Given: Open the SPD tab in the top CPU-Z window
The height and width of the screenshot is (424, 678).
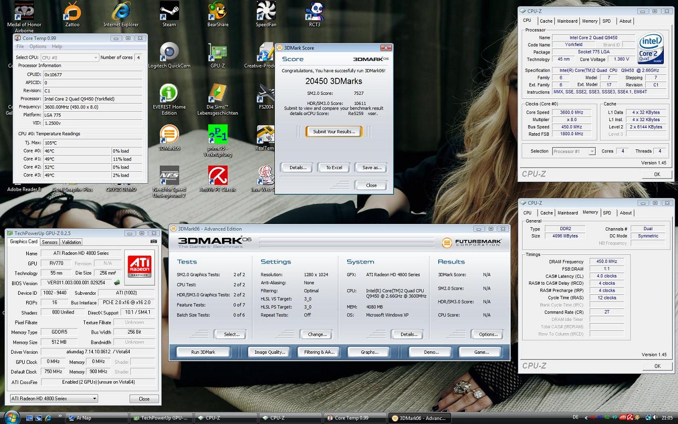Looking at the screenshot, I should coord(606,21).
